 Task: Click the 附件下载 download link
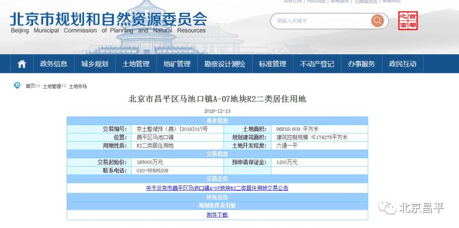(217, 215)
